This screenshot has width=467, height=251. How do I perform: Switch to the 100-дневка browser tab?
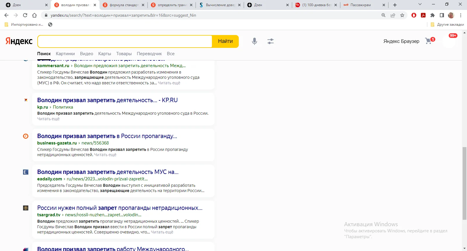point(316,5)
